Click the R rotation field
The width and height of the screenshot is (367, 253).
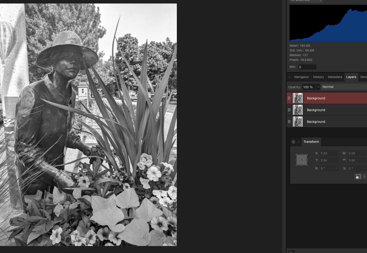click(327, 169)
